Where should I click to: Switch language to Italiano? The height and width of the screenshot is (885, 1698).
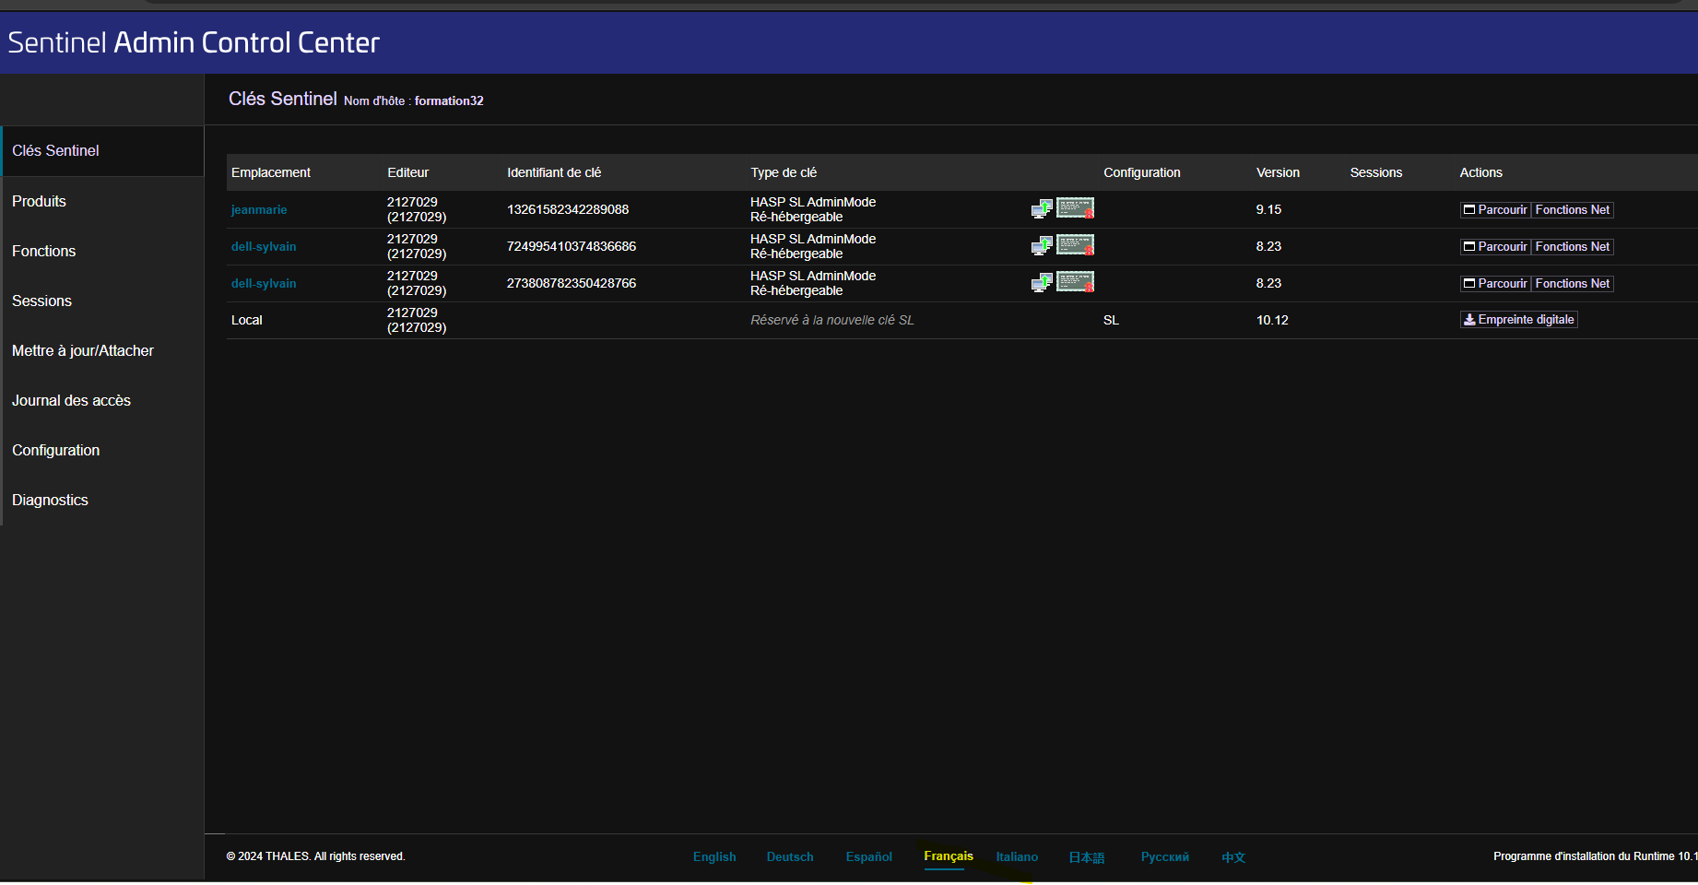coord(1017,856)
